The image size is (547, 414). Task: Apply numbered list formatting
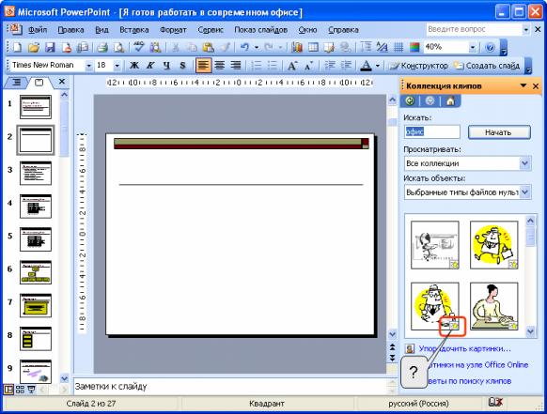[x=257, y=65]
